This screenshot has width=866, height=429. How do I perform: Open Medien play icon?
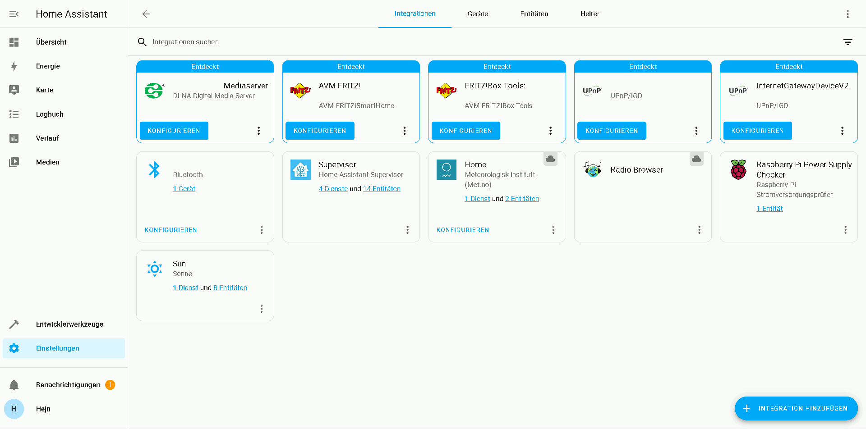point(14,162)
